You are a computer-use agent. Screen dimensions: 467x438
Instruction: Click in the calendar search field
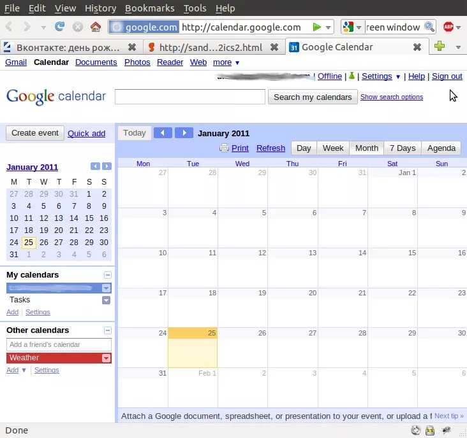190,97
